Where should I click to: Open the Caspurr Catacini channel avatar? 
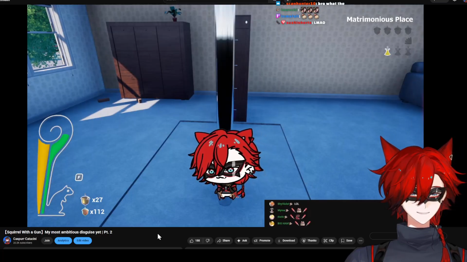click(x=7, y=241)
